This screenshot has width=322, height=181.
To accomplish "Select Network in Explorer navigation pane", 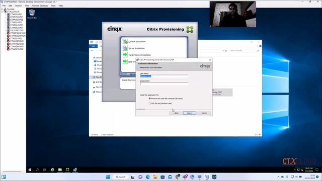I will [97, 92].
